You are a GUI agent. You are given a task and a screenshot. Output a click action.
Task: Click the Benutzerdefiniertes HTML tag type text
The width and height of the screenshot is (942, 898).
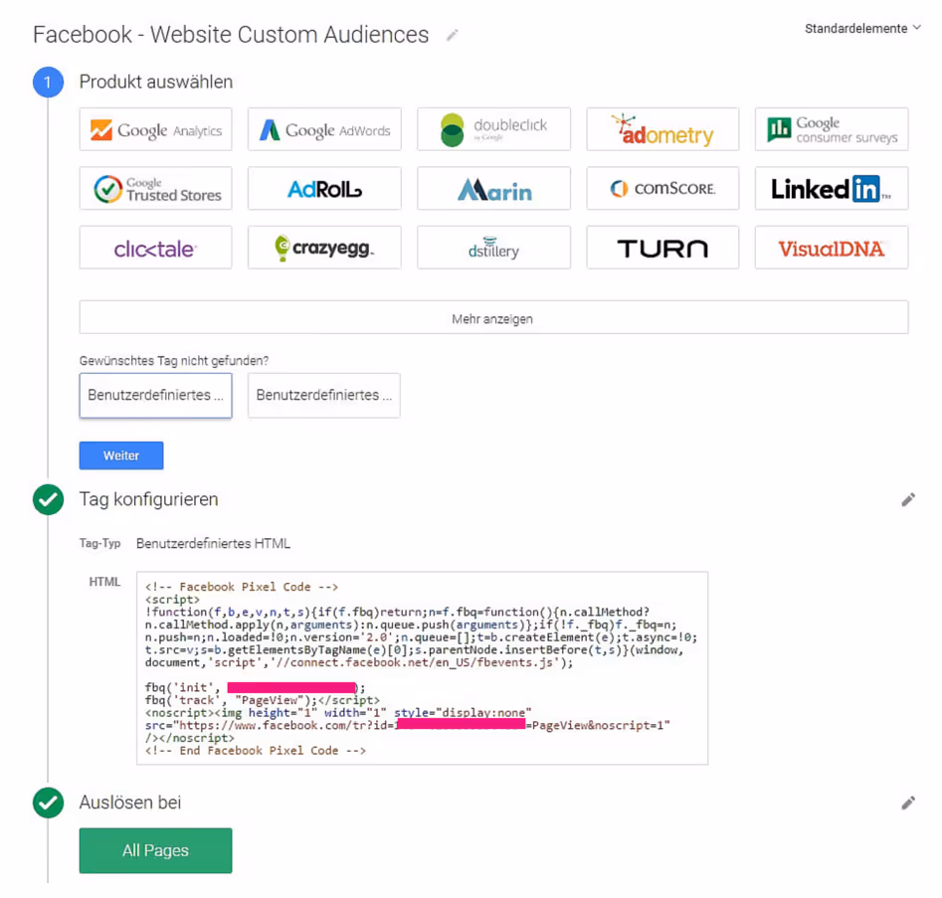coord(213,544)
